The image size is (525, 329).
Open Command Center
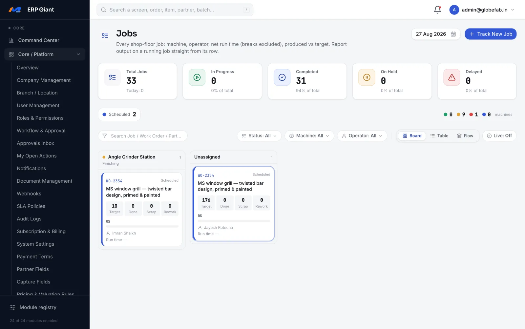[38, 40]
